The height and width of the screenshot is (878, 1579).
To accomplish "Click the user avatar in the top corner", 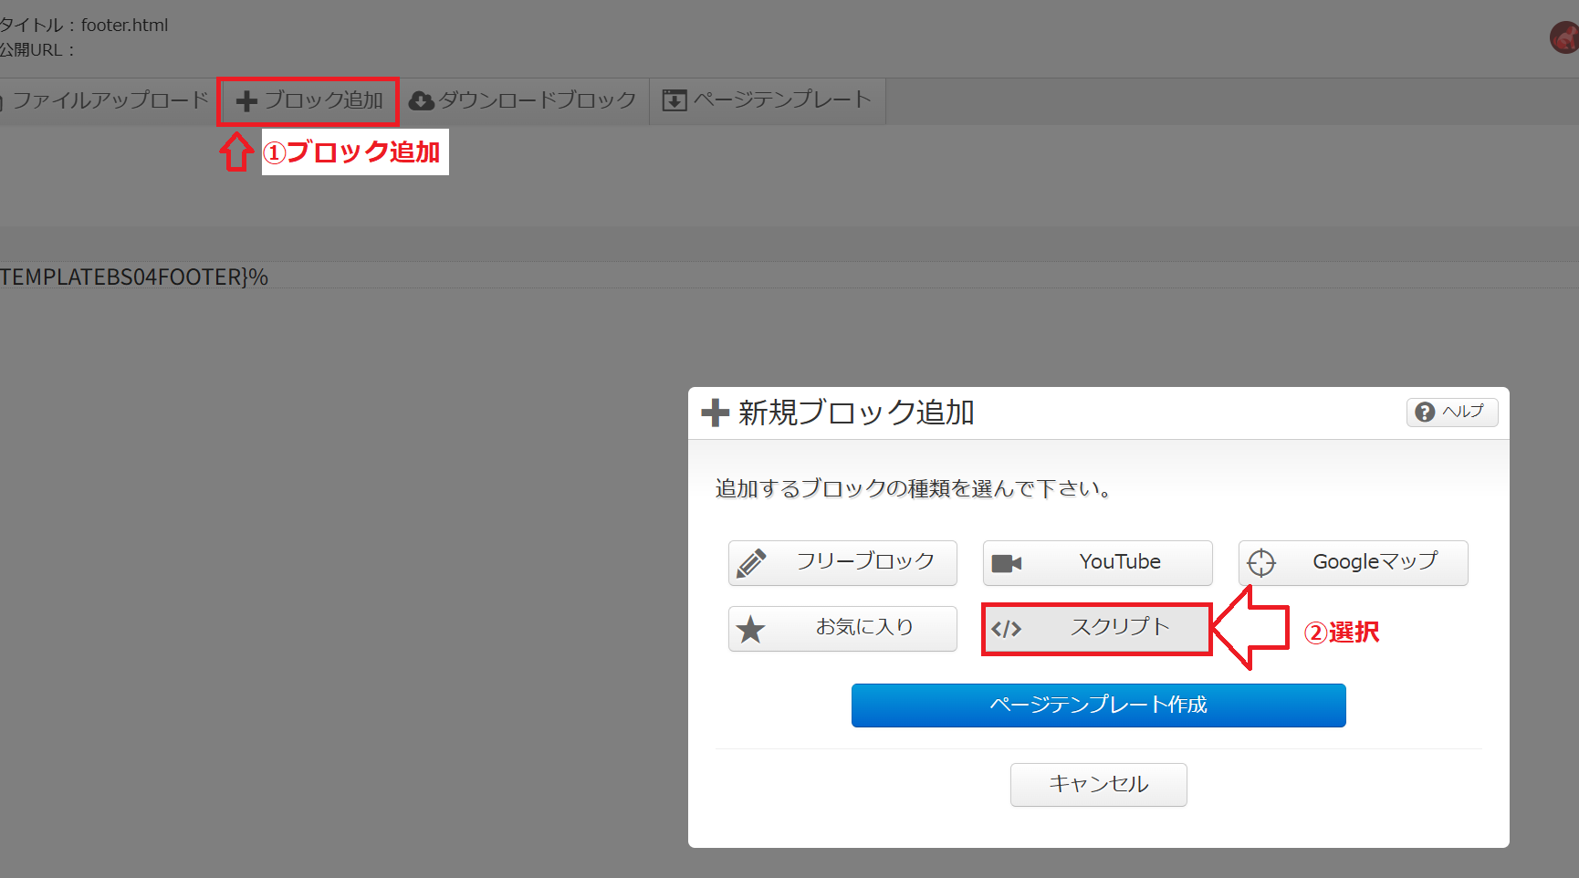I will click(x=1565, y=38).
